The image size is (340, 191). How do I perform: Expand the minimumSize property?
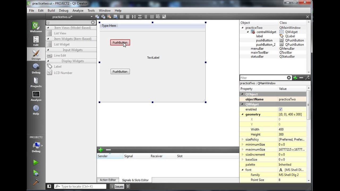[242, 145]
